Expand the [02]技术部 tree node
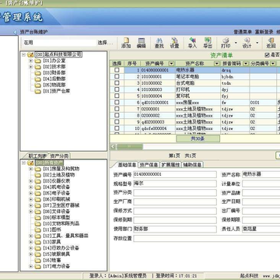This screenshot has width=280, height=280. [30, 67]
